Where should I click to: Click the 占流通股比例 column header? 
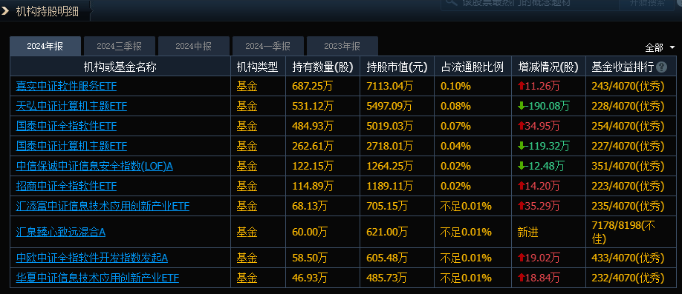(472, 67)
